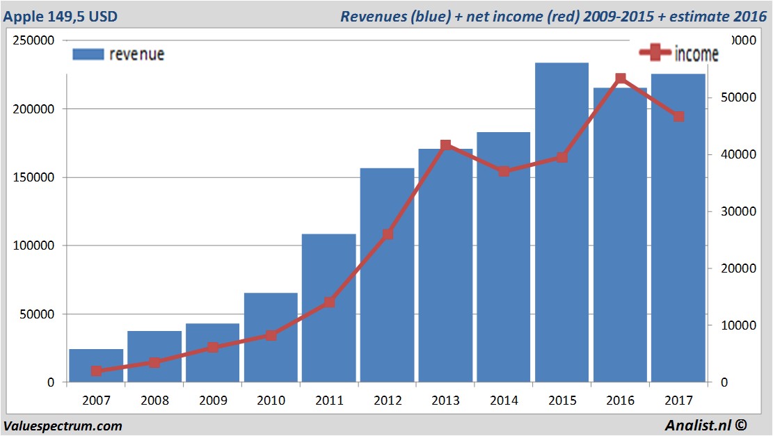Click the 2017 income data point

pos(679,116)
